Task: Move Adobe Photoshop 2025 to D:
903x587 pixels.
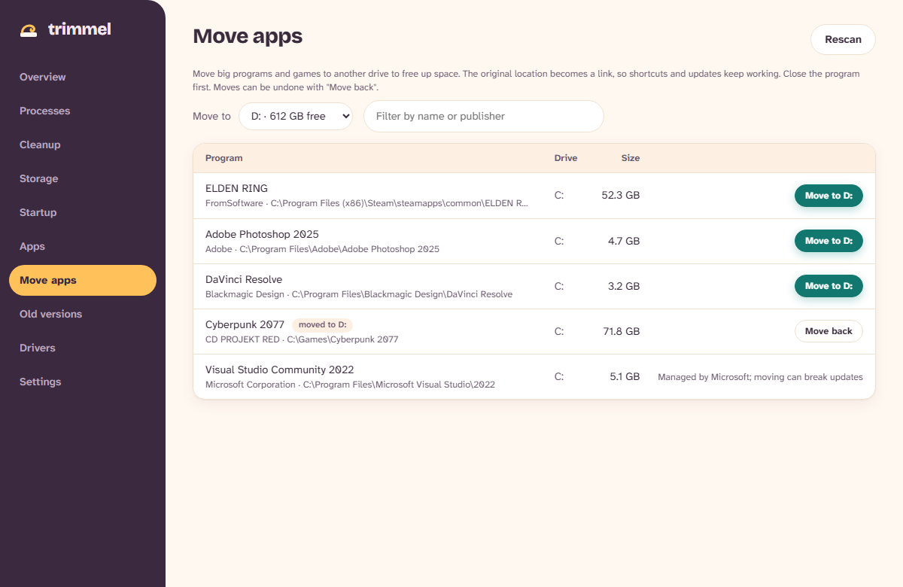Action: (x=829, y=241)
